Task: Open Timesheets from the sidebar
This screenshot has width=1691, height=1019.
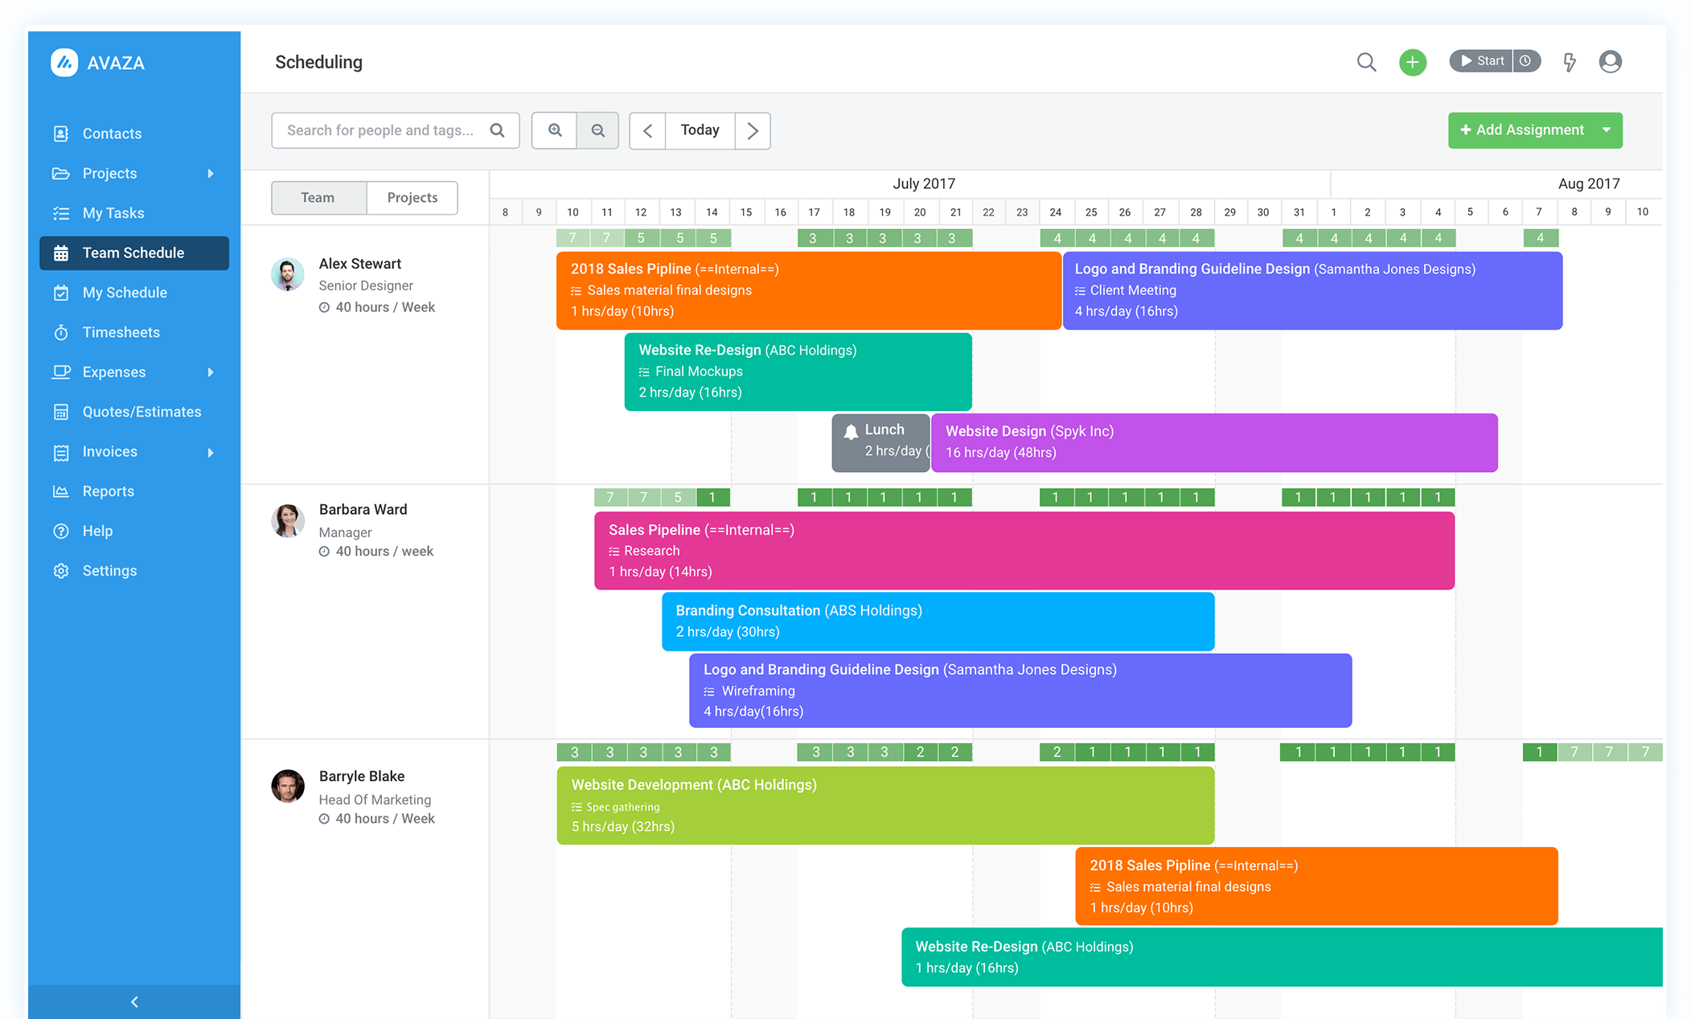Action: click(x=120, y=332)
